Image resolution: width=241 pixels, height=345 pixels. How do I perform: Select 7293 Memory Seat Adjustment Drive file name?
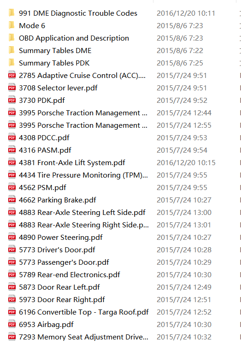click(x=83, y=337)
